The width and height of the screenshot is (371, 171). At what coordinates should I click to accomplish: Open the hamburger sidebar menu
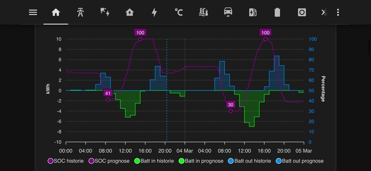tap(33, 12)
